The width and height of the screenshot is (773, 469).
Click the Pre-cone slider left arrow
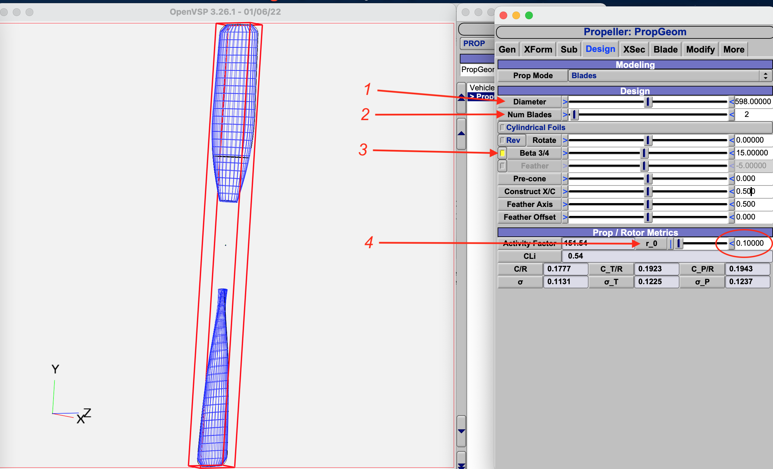pos(565,179)
